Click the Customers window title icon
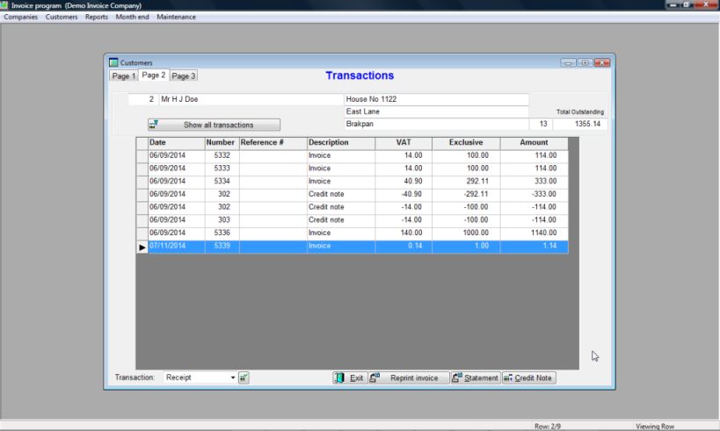720x431 pixels. point(113,63)
